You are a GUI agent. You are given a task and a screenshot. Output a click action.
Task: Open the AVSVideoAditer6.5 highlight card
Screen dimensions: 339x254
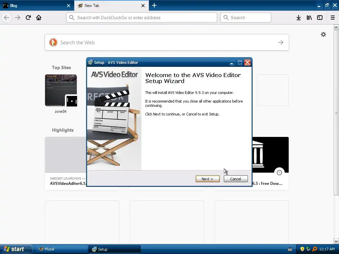[66, 163]
